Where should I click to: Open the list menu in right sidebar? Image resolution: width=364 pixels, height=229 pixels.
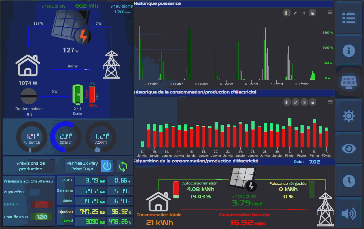(x=349, y=18)
